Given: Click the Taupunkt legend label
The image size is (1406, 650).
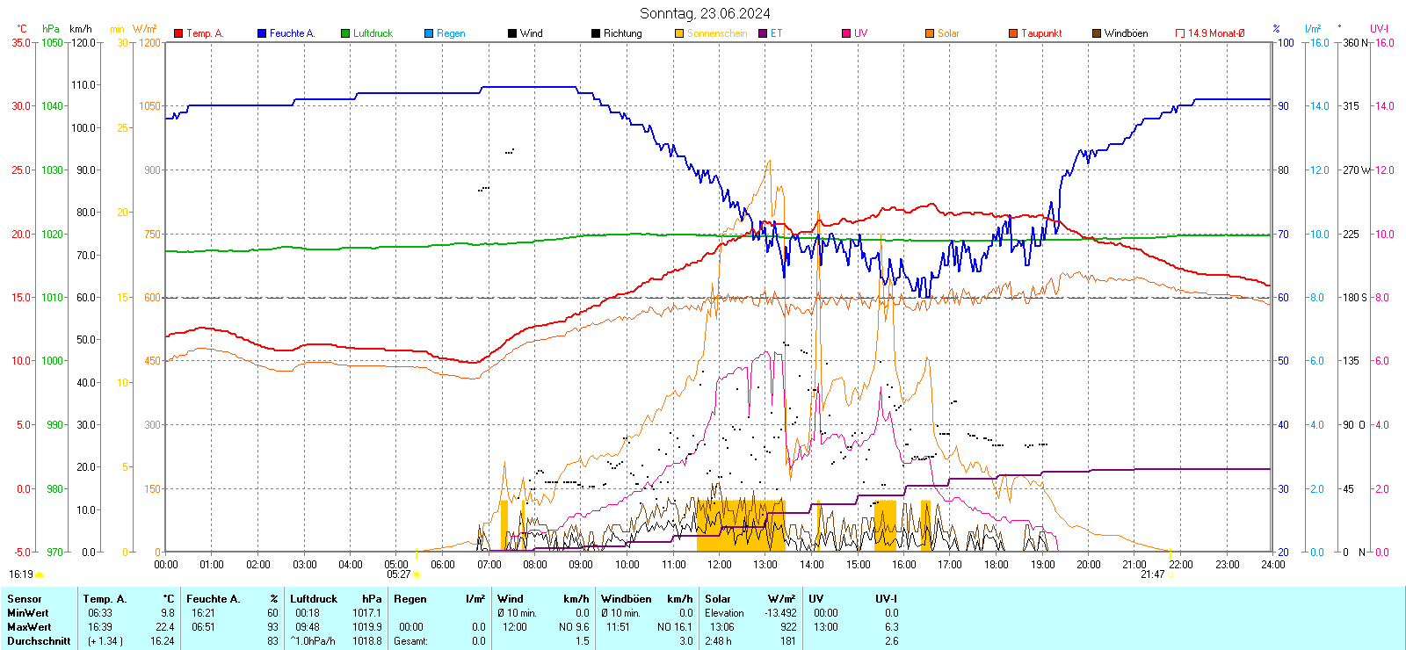Looking at the screenshot, I should (1041, 33).
